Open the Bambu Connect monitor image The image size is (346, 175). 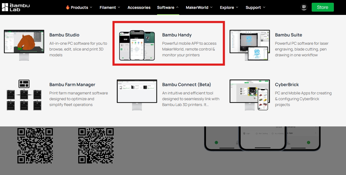(137, 95)
